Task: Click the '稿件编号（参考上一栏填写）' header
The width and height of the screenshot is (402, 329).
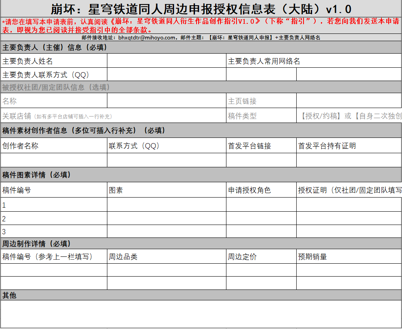Action: [54, 256]
